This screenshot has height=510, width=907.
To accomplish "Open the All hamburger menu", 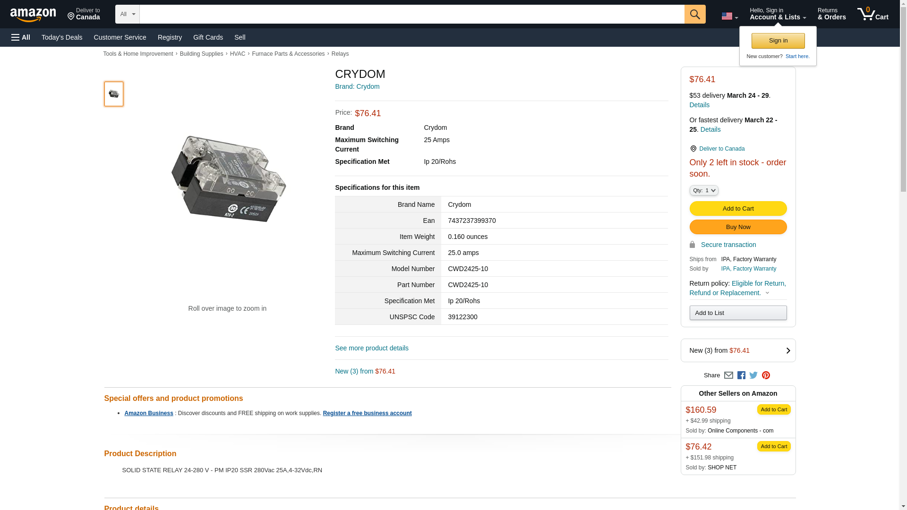I will point(21,37).
